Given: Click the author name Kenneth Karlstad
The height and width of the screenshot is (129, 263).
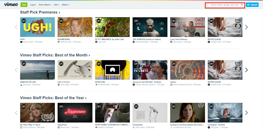Looking at the screenshot, I should pyautogui.click(x=142, y=42).
